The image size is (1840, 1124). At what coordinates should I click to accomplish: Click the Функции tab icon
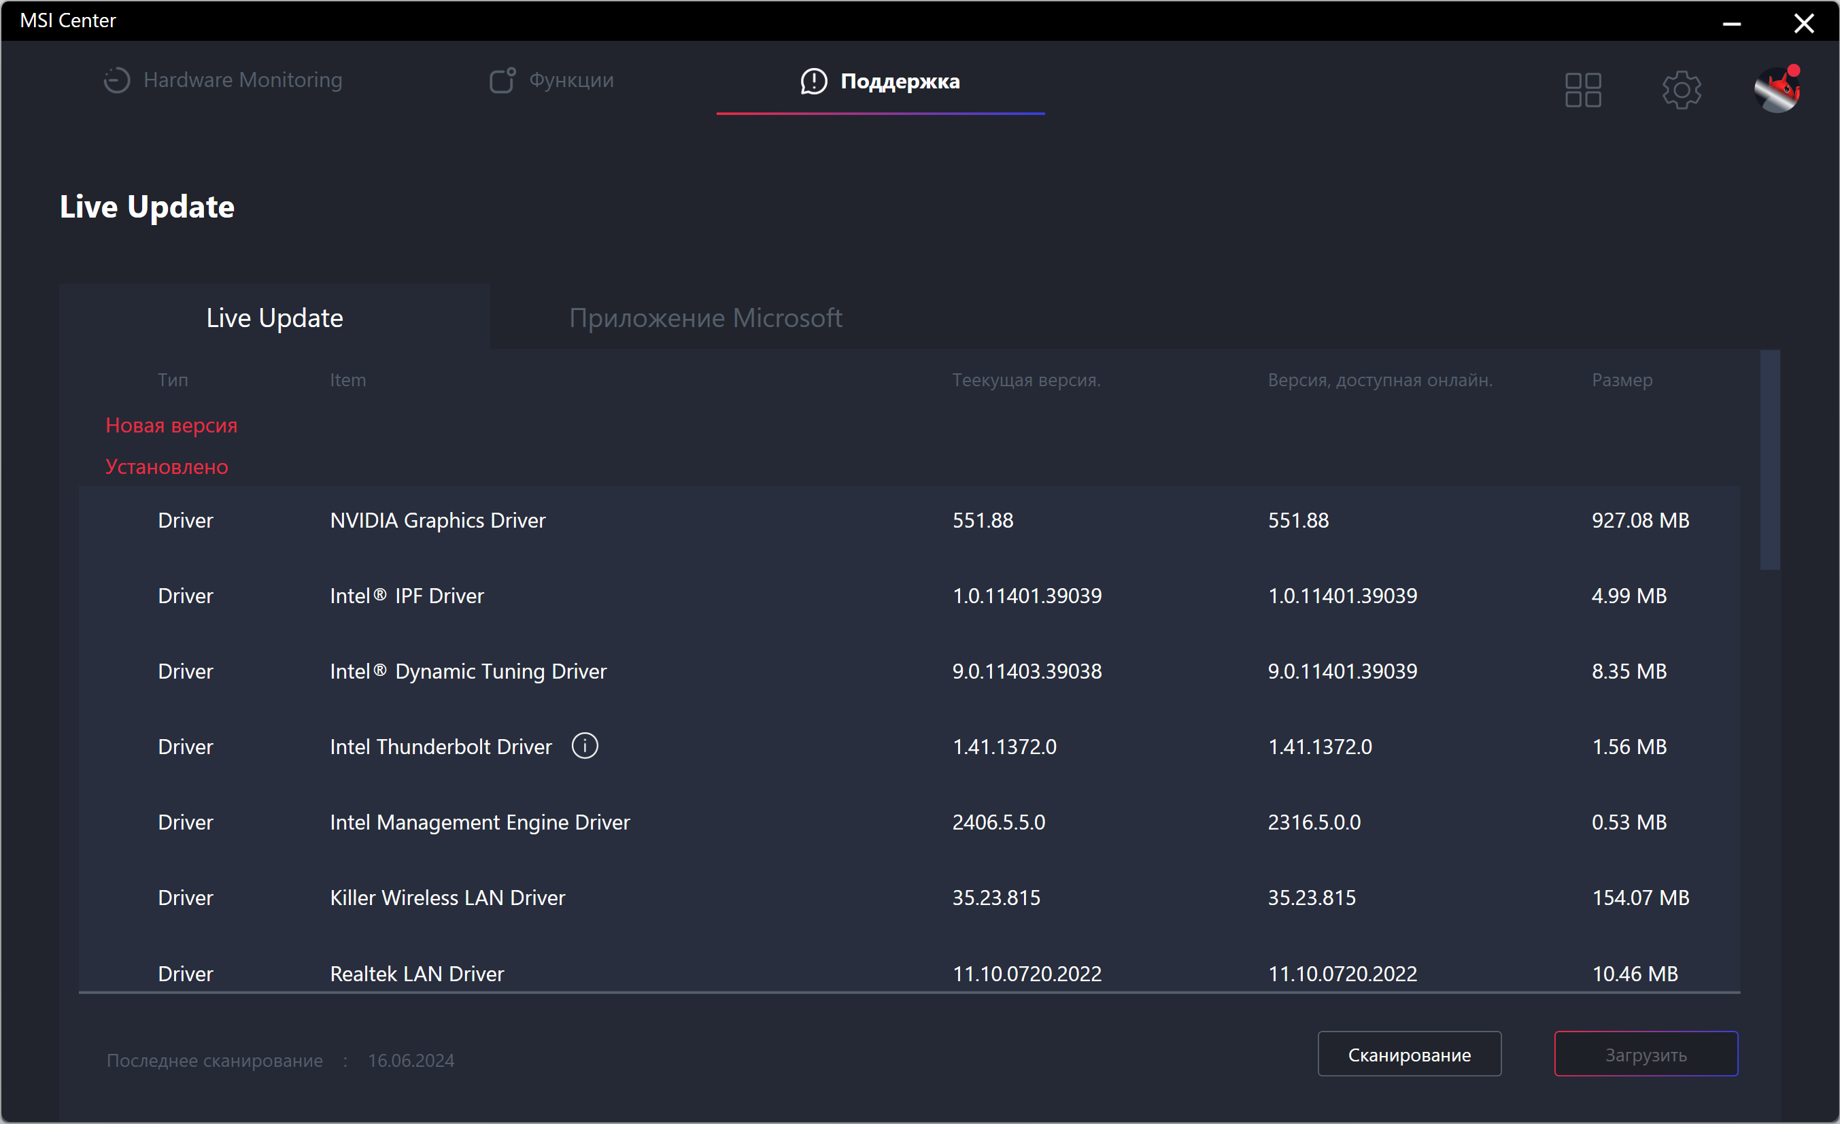[502, 81]
